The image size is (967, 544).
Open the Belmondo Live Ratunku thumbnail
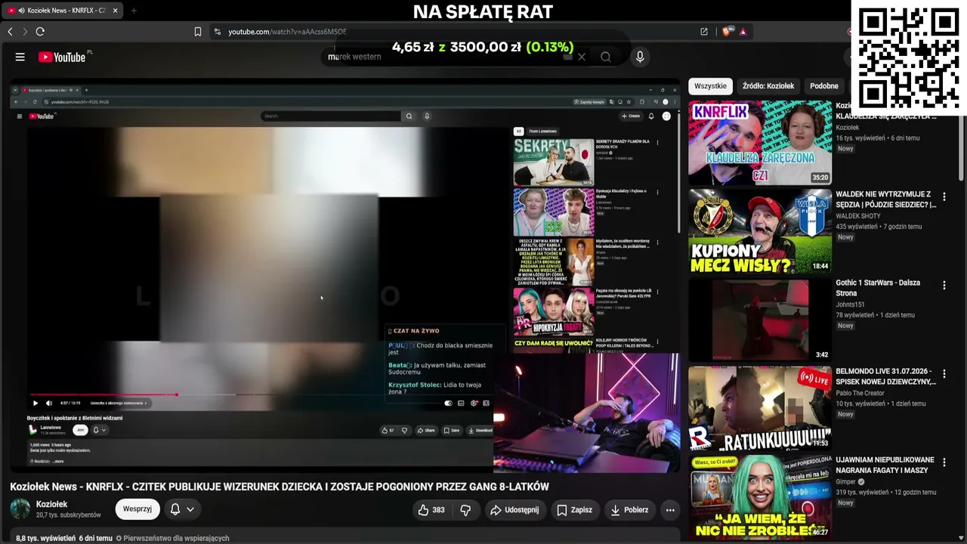tap(760, 408)
